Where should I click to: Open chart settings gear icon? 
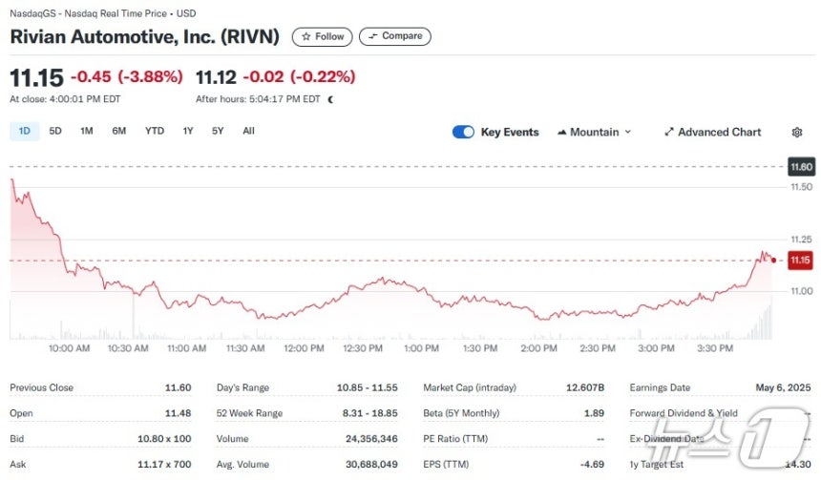[x=797, y=132]
